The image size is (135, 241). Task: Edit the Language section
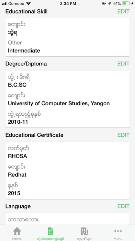(123, 206)
